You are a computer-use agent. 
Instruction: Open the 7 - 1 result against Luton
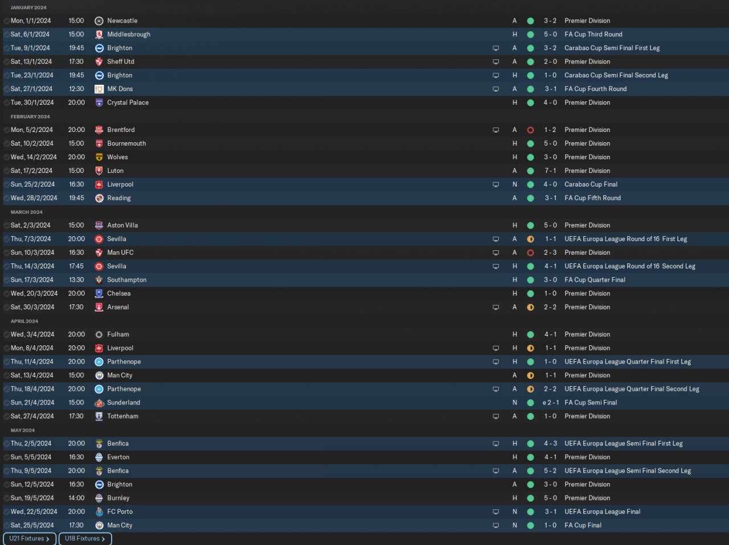click(550, 171)
